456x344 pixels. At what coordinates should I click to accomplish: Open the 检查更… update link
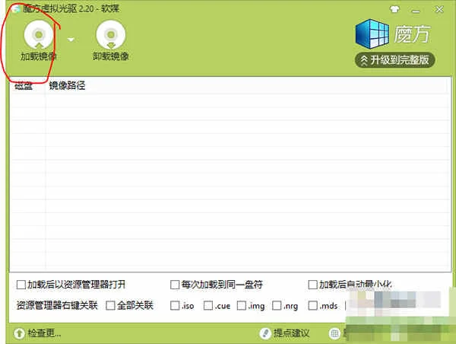44,333
